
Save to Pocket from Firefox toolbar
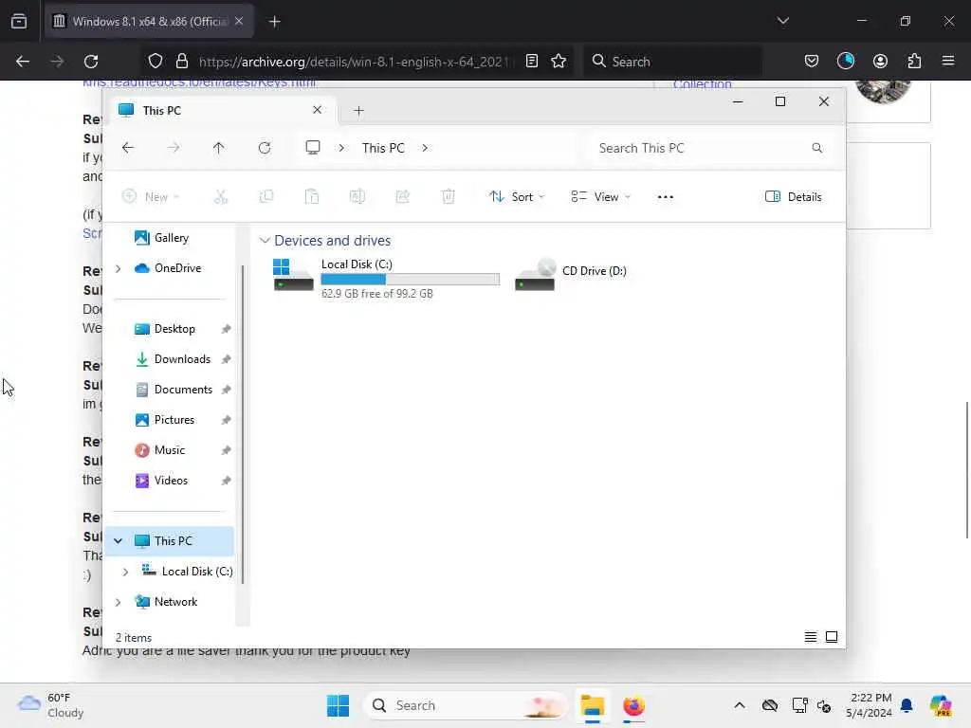click(x=812, y=62)
